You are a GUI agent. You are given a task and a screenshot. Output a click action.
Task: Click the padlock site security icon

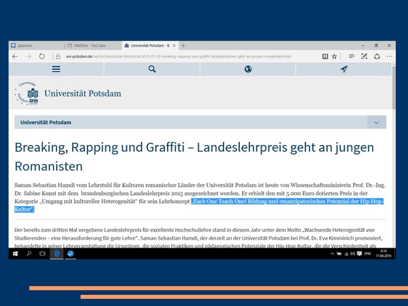[x=58, y=56]
